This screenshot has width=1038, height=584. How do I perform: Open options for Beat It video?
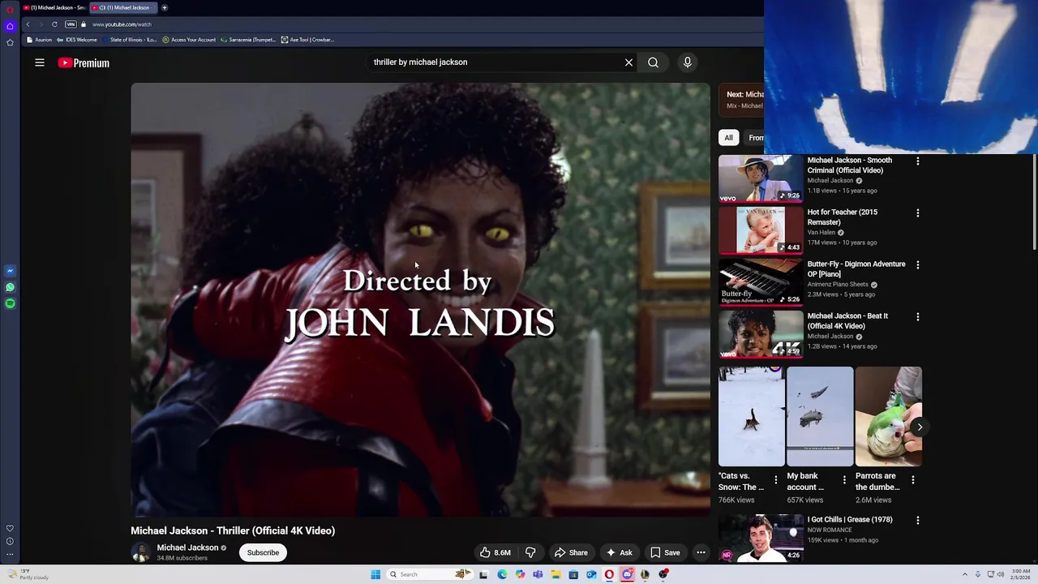tap(918, 317)
